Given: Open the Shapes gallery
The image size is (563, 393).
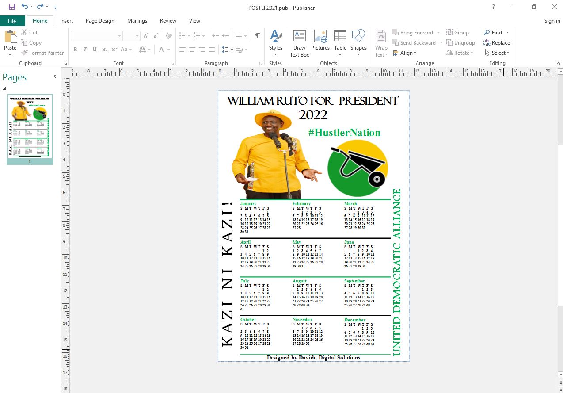Looking at the screenshot, I should 358,43.
